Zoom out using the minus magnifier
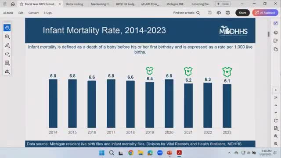The height and width of the screenshot is (158, 281). pyautogui.click(x=276, y=144)
